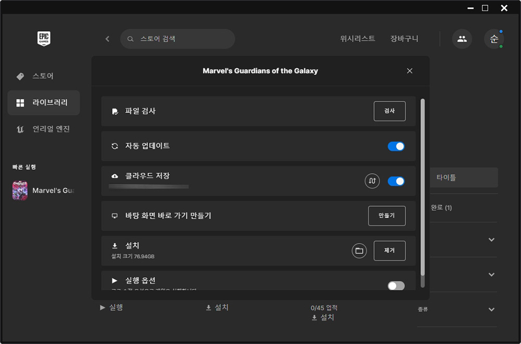The width and height of the screenshot is (521, 344).
Task: Click Marvel's Guardians quick launch thumbnail
Action: click(x=20, y=190)
